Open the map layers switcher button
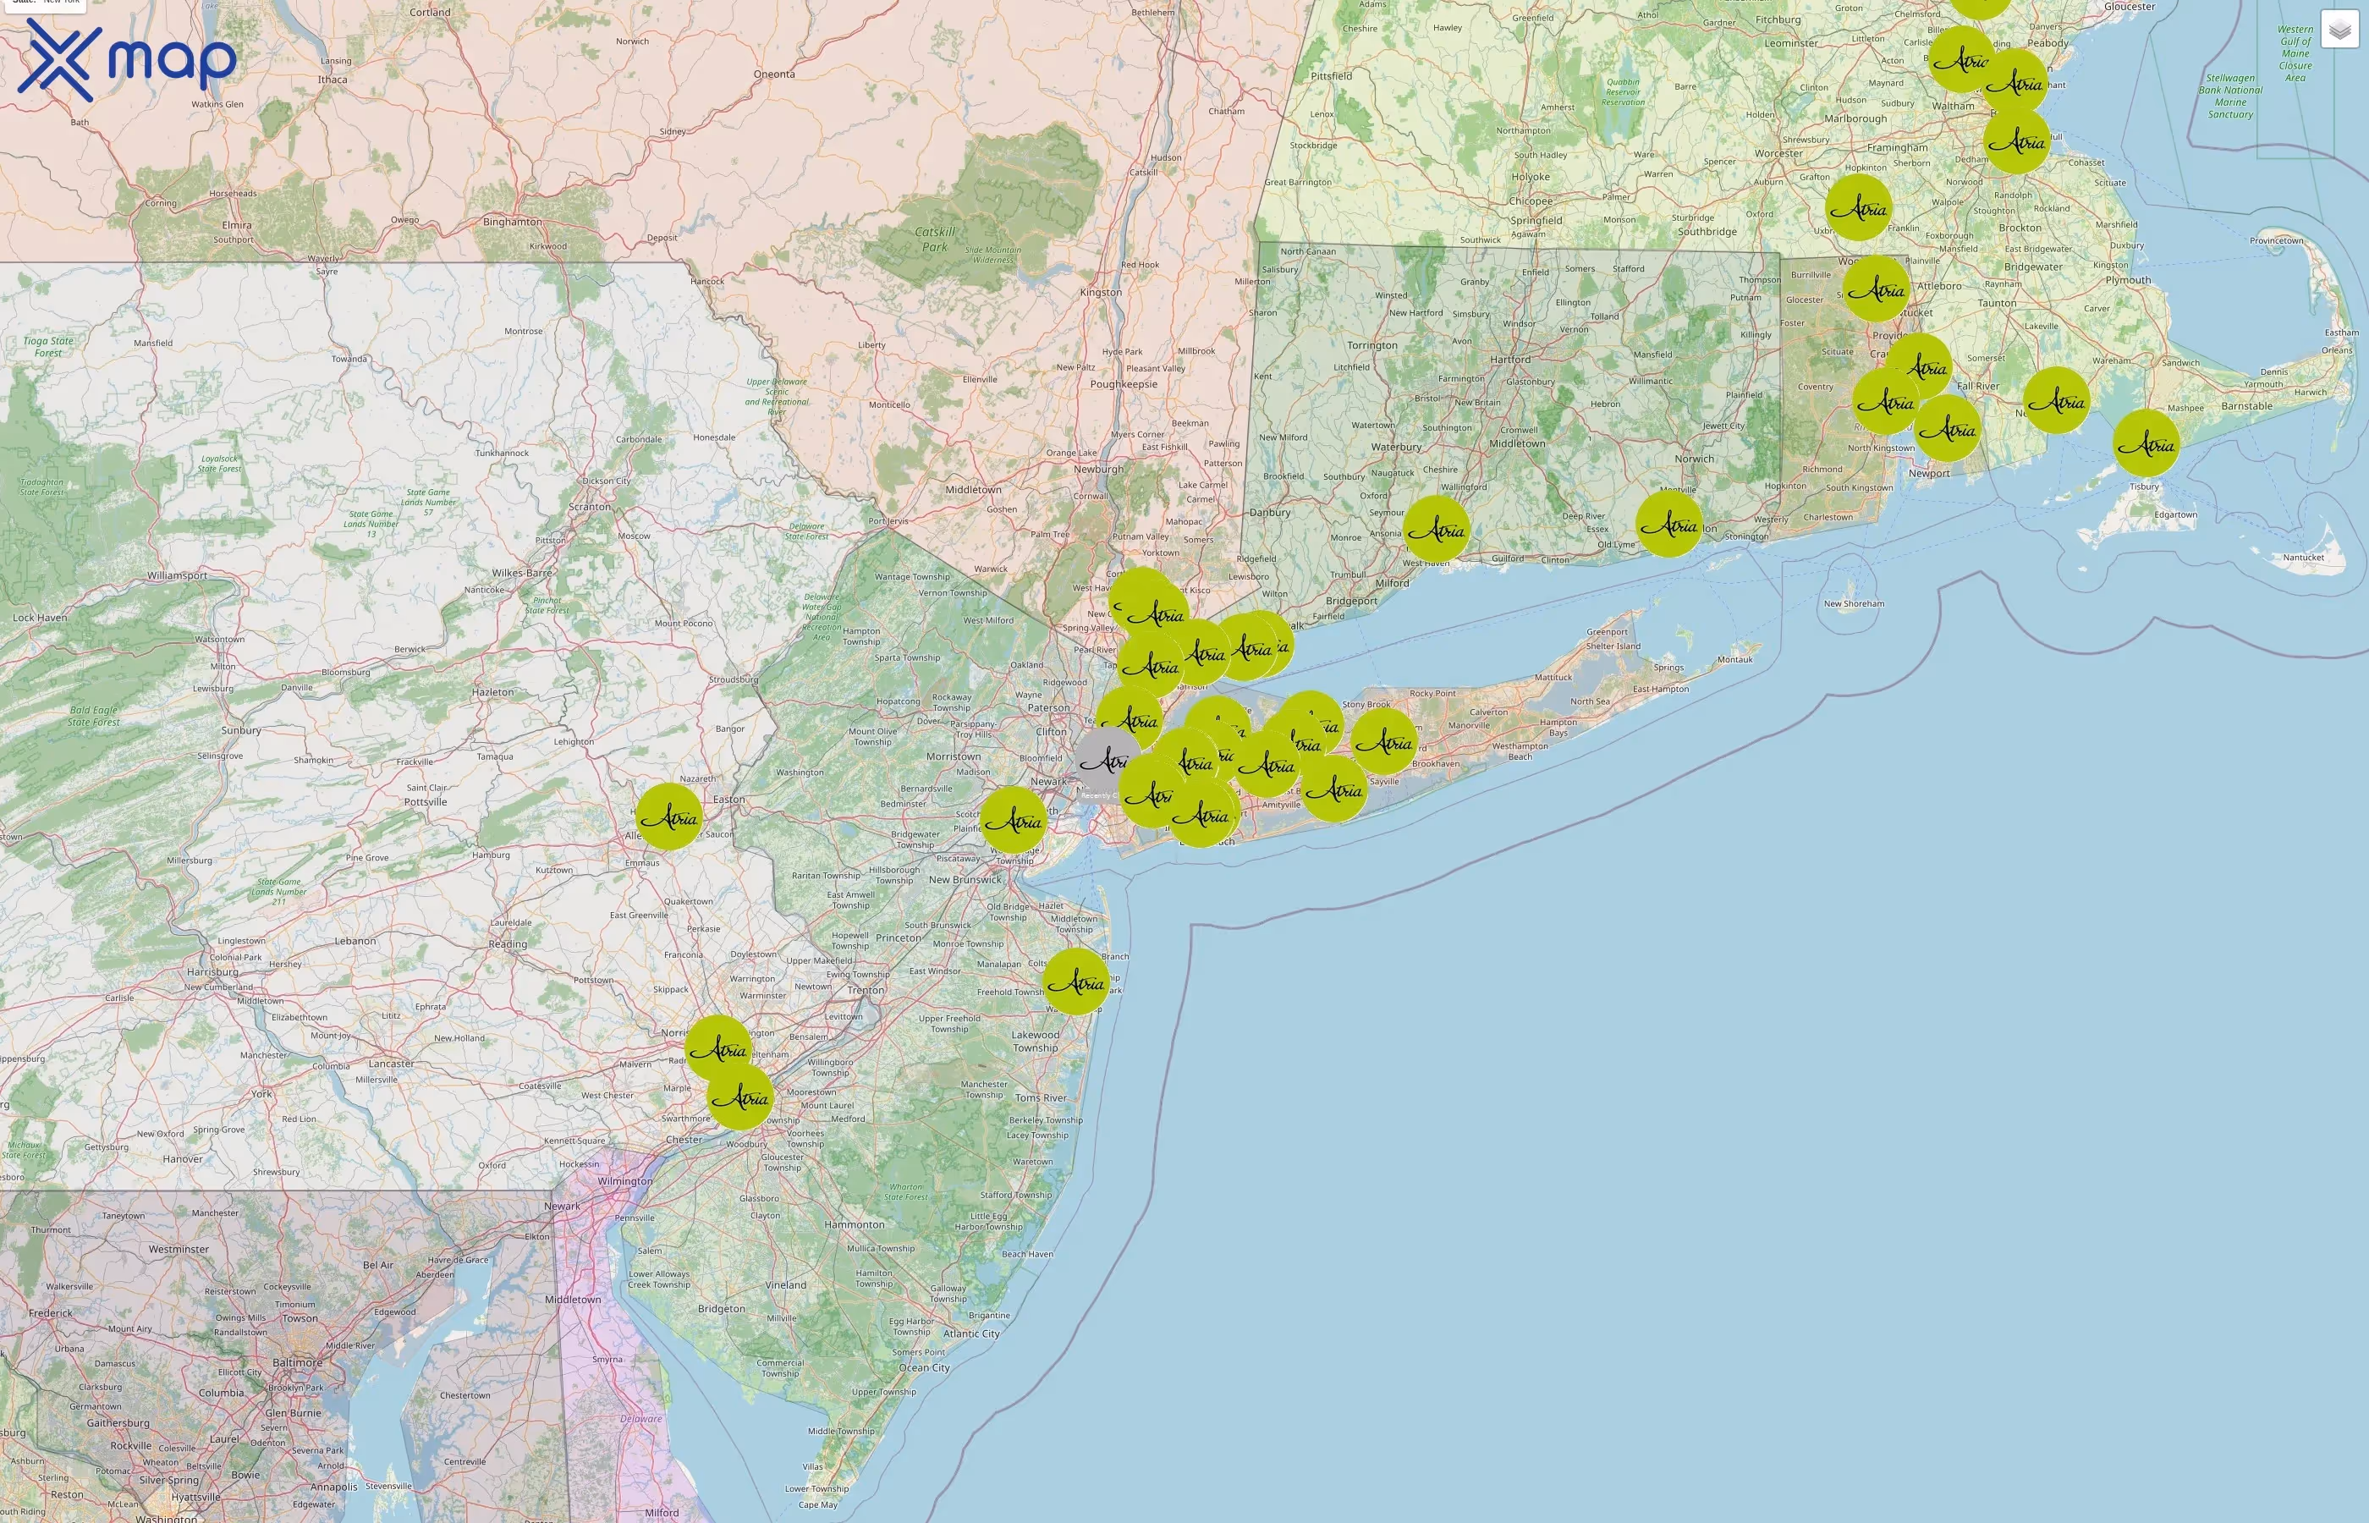This screenshot has width=2369, height=1523. pyautogui.click(x=2339, y=30)
